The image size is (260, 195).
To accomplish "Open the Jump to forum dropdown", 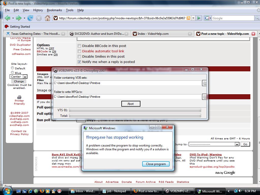I will point(214,144).
